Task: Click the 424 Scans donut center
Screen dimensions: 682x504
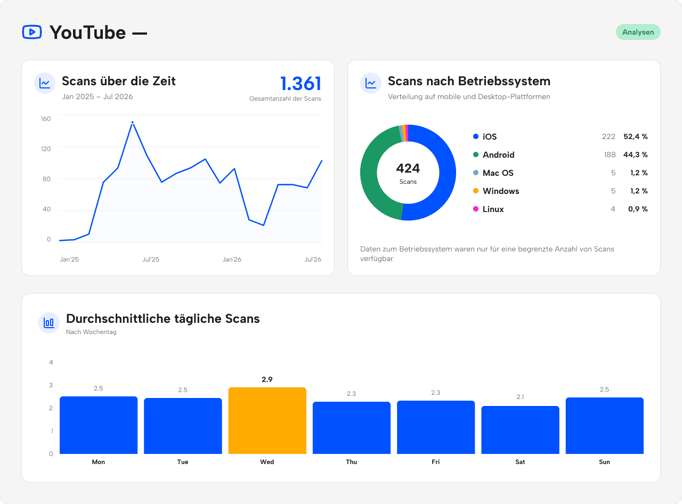Action: click(408, 173)
